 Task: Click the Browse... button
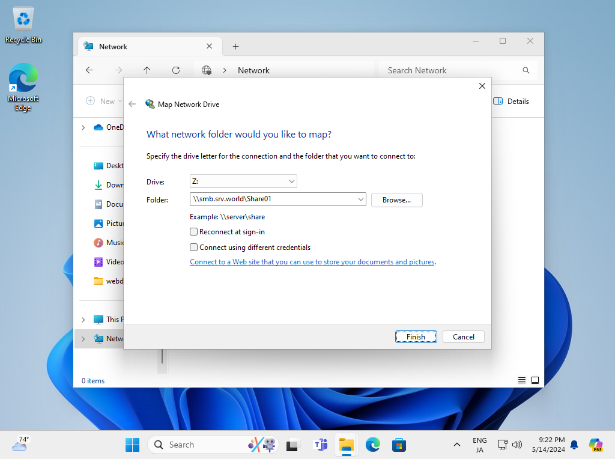pos(396,200)
